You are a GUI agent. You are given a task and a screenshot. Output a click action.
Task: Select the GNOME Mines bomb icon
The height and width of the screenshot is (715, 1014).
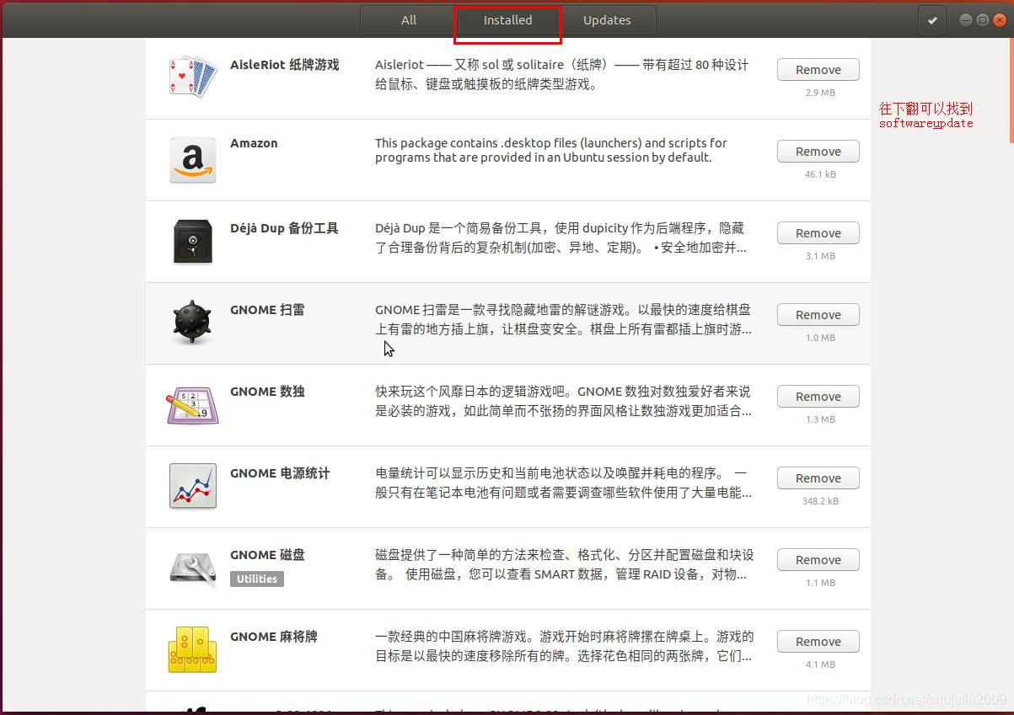tap(192, 322)
